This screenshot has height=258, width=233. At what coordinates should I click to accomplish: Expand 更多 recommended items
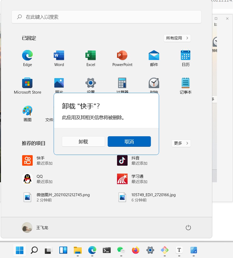click(181, 143)
